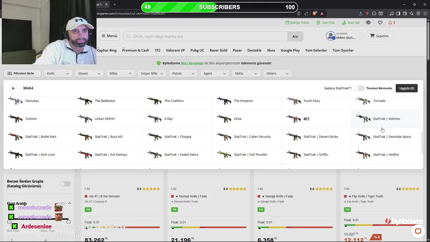This screenshot has width=430, height=242.
Task: Select StatTrak Hellfire weapon icon
Action: pos(363,155)
